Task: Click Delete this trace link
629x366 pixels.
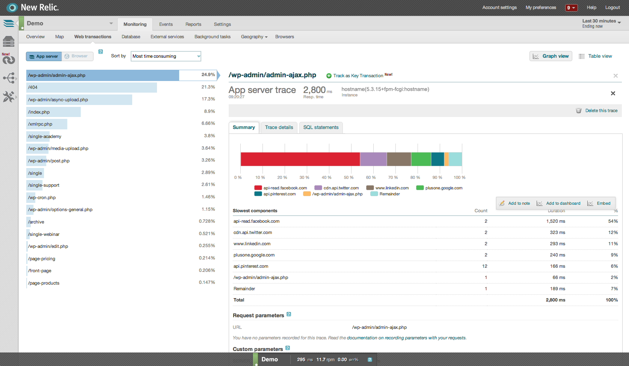Action: (x=601, y=111)
